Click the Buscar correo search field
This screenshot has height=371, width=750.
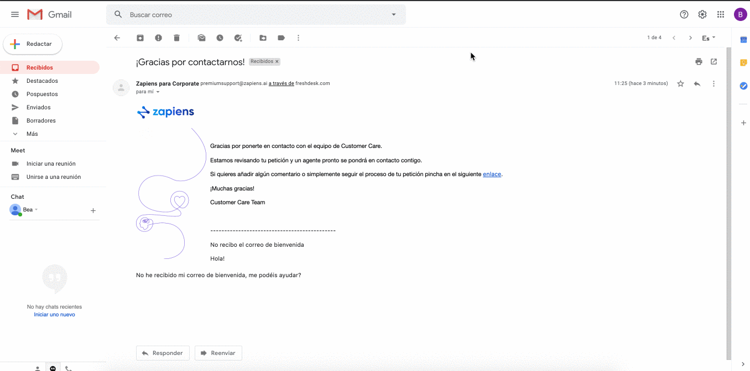coord(256,14)
